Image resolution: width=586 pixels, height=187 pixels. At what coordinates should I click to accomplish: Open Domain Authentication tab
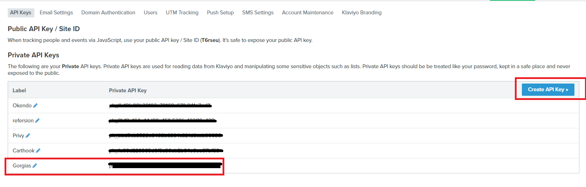tap(108, 13)
